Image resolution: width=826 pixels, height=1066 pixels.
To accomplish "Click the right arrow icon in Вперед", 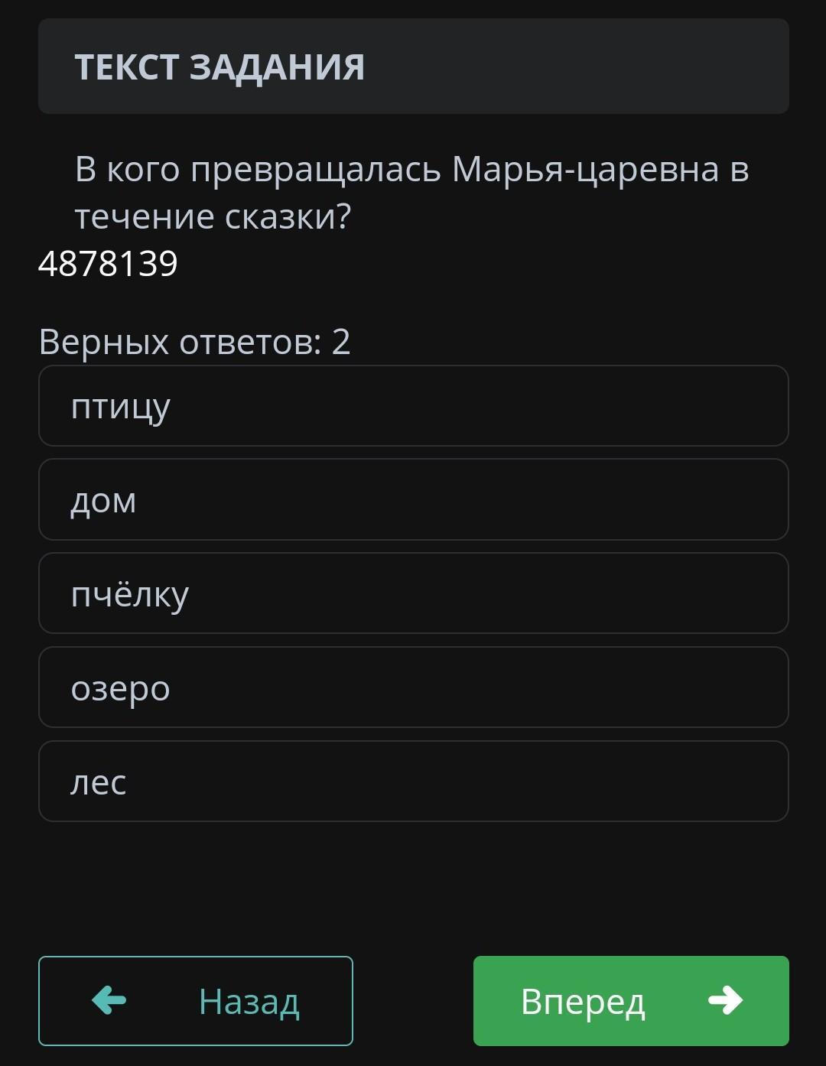I will [x=725, y=1000].
